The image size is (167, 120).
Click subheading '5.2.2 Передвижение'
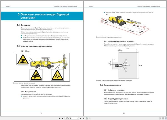coord(28,92)
